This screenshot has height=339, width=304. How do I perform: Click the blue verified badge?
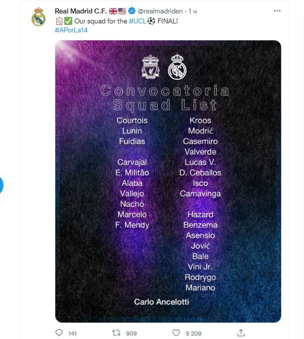click(132, 11)
